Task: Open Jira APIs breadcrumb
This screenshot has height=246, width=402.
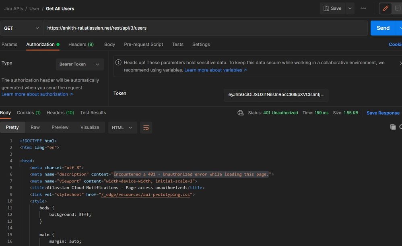Action: (x=14, y=9)
